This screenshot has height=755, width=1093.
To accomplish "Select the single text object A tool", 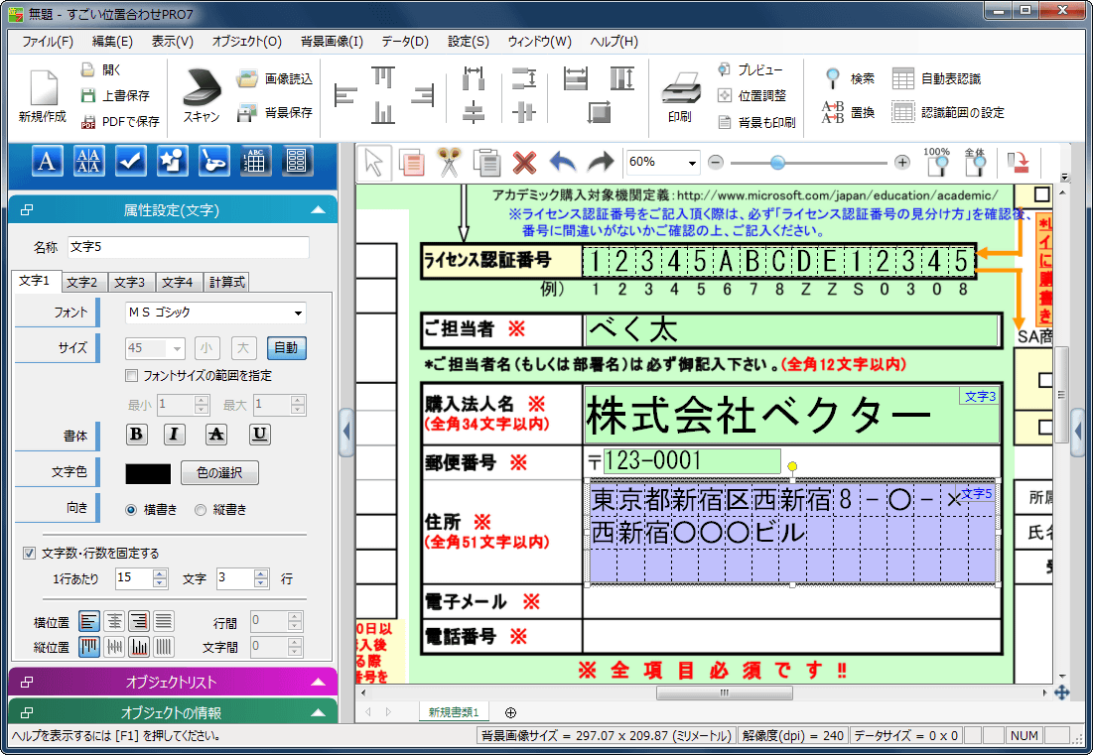I will [x=47, y=162].
